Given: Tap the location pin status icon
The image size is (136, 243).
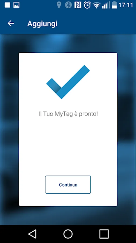Looking at the screenshot, I should point(59,5).
